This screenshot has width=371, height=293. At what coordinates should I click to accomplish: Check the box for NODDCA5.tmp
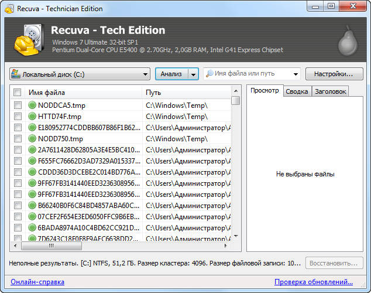coord(18,105)
